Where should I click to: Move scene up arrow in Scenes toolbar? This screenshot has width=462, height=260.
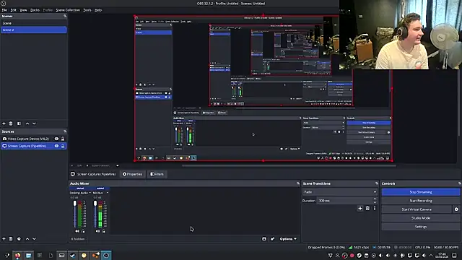pyautogui.click(x=27, y=123)
